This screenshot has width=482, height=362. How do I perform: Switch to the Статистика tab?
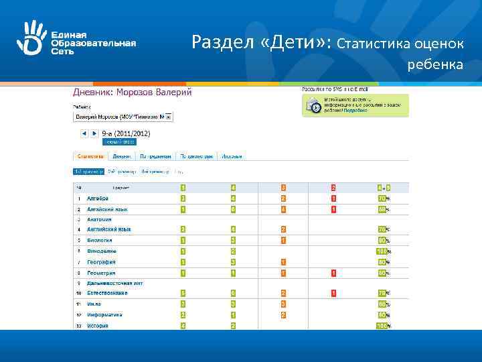(90, 156)
